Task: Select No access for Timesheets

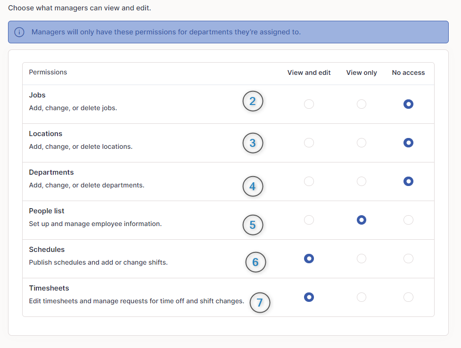Action: [x=408, y=297]
